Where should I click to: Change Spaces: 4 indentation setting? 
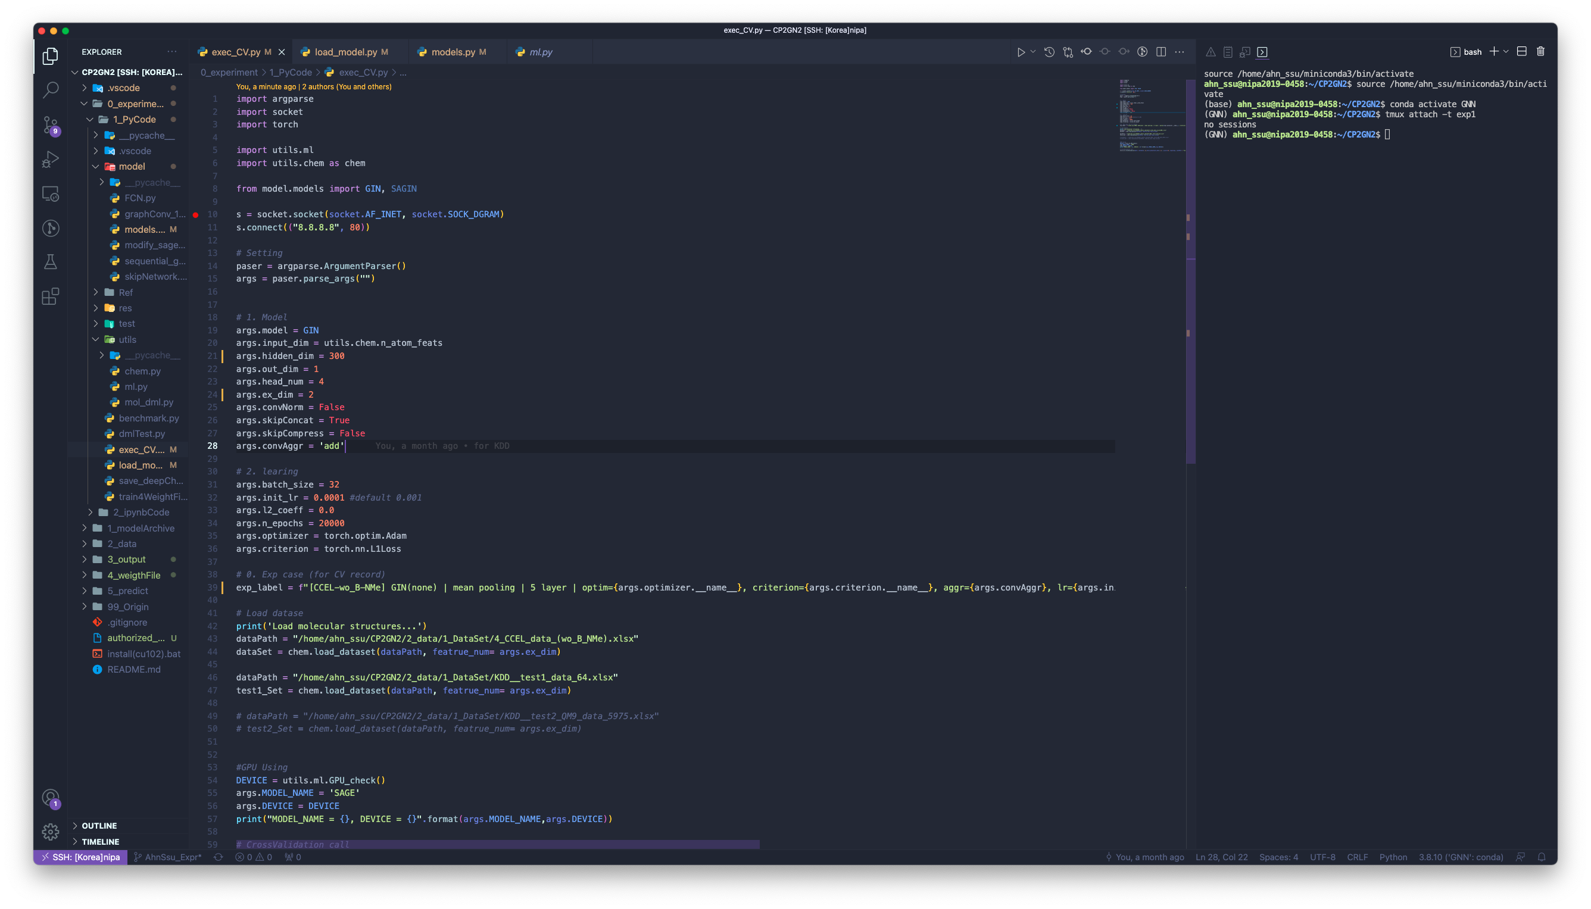1278,857
